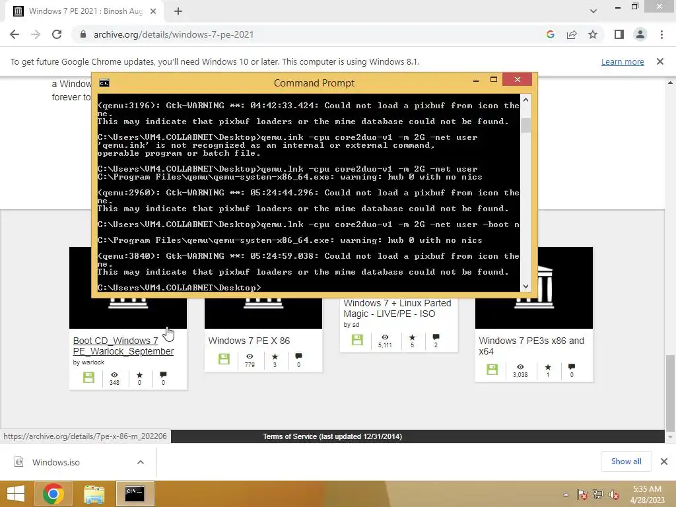The width and height of the screenshot is (676, 507).
Task: Expand Windows.iso download options chevron
Action: (x=141, y=462)
